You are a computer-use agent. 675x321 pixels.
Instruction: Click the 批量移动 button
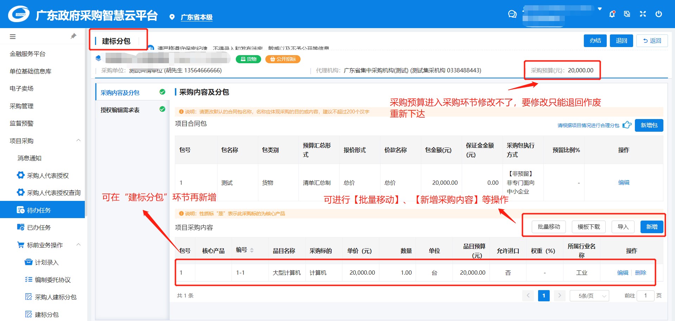(x=548, y=227)
